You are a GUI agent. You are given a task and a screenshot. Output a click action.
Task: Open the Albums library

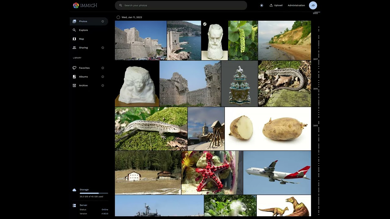[x=89, y=77]
